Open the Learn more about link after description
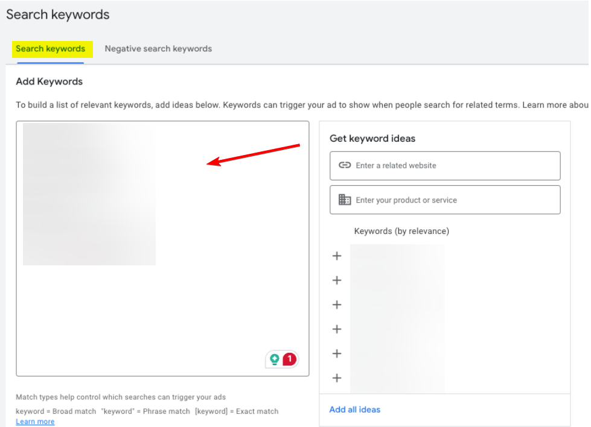 554,105
